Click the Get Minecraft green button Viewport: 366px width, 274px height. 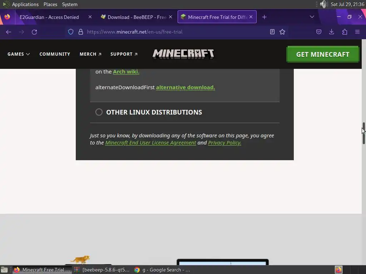point(323,54)
